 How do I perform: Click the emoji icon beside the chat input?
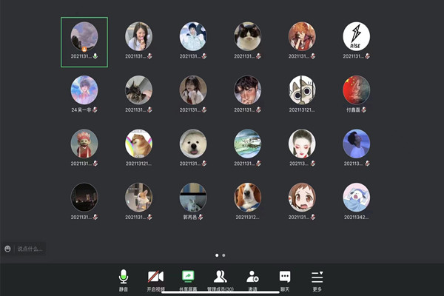tap(7, 249)
